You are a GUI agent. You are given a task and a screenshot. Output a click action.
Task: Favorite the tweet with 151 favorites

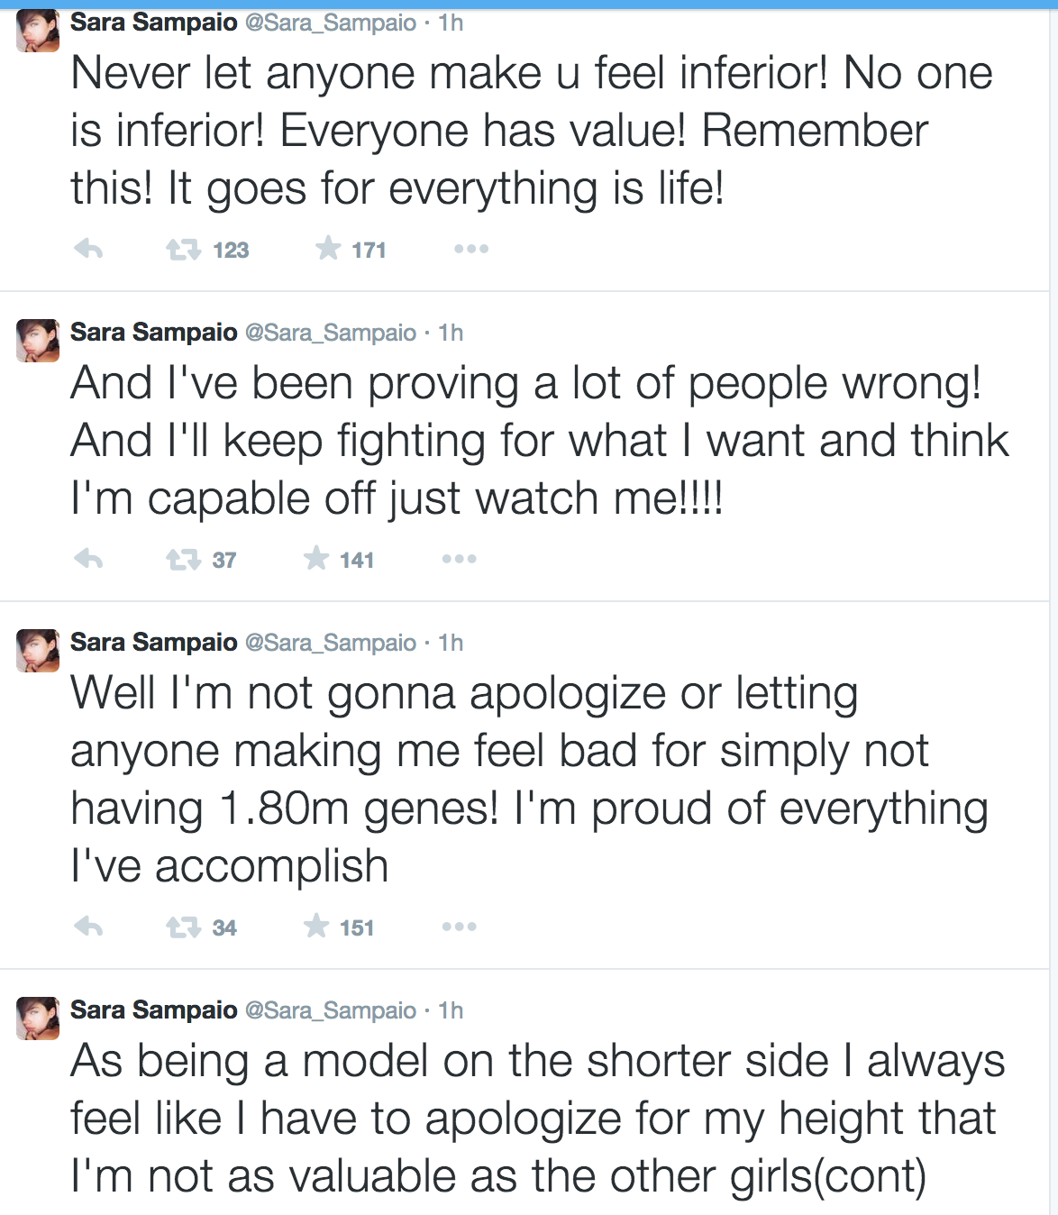[x=316, y=927]
